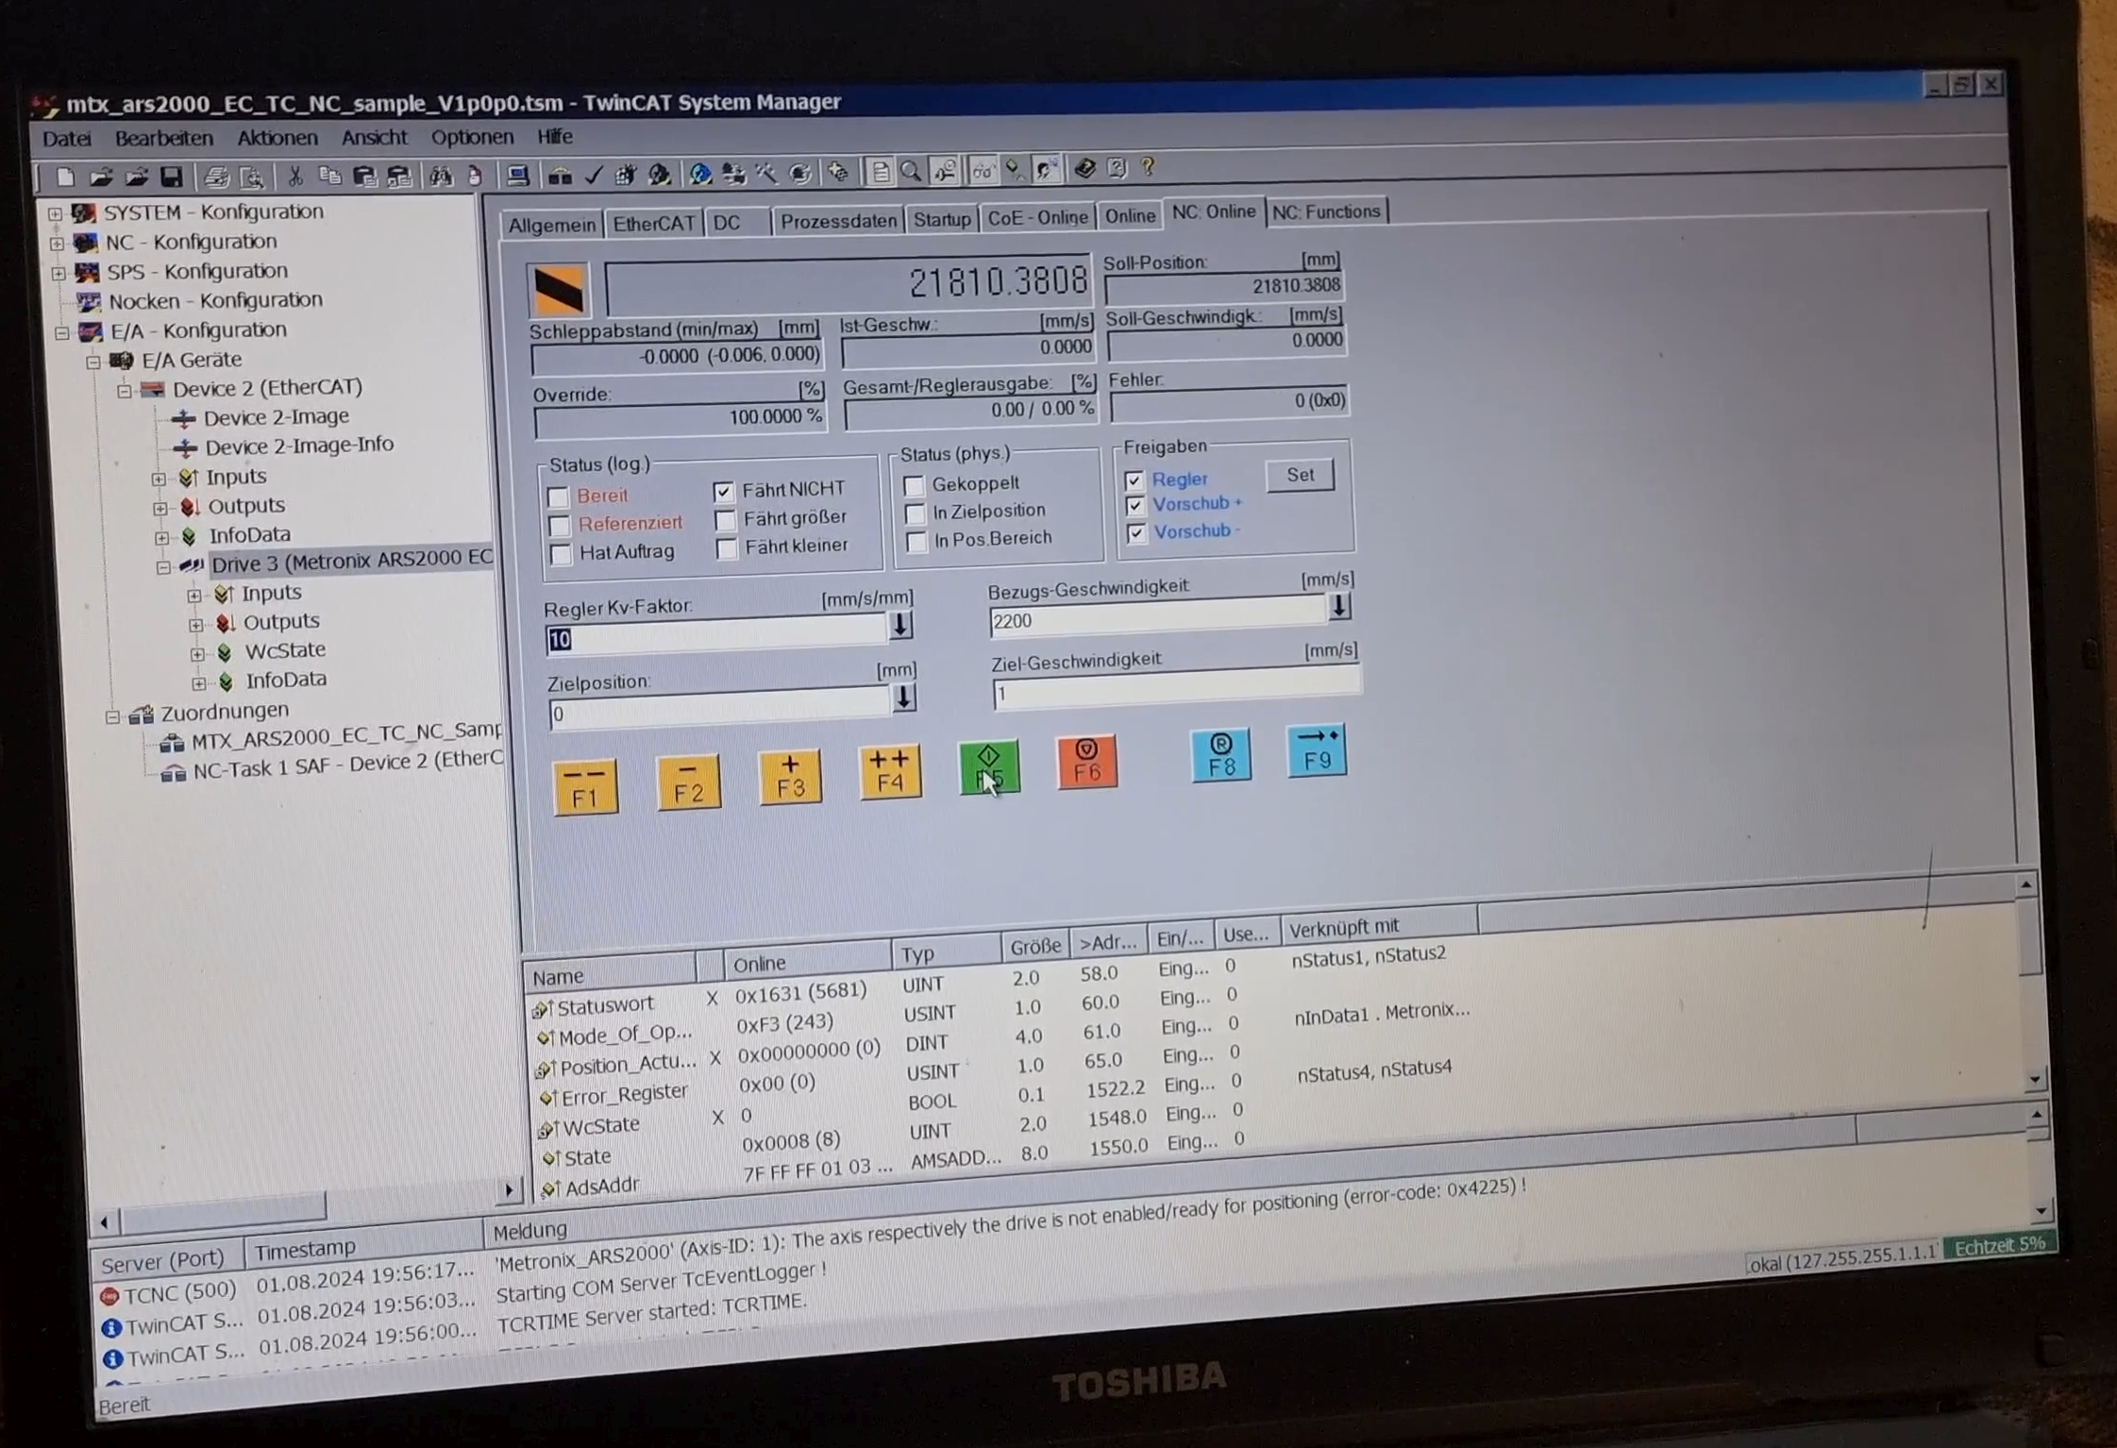Click the New document toolbar icon
Viewport: 2117px width, 1448px height.
pos(64,177)
